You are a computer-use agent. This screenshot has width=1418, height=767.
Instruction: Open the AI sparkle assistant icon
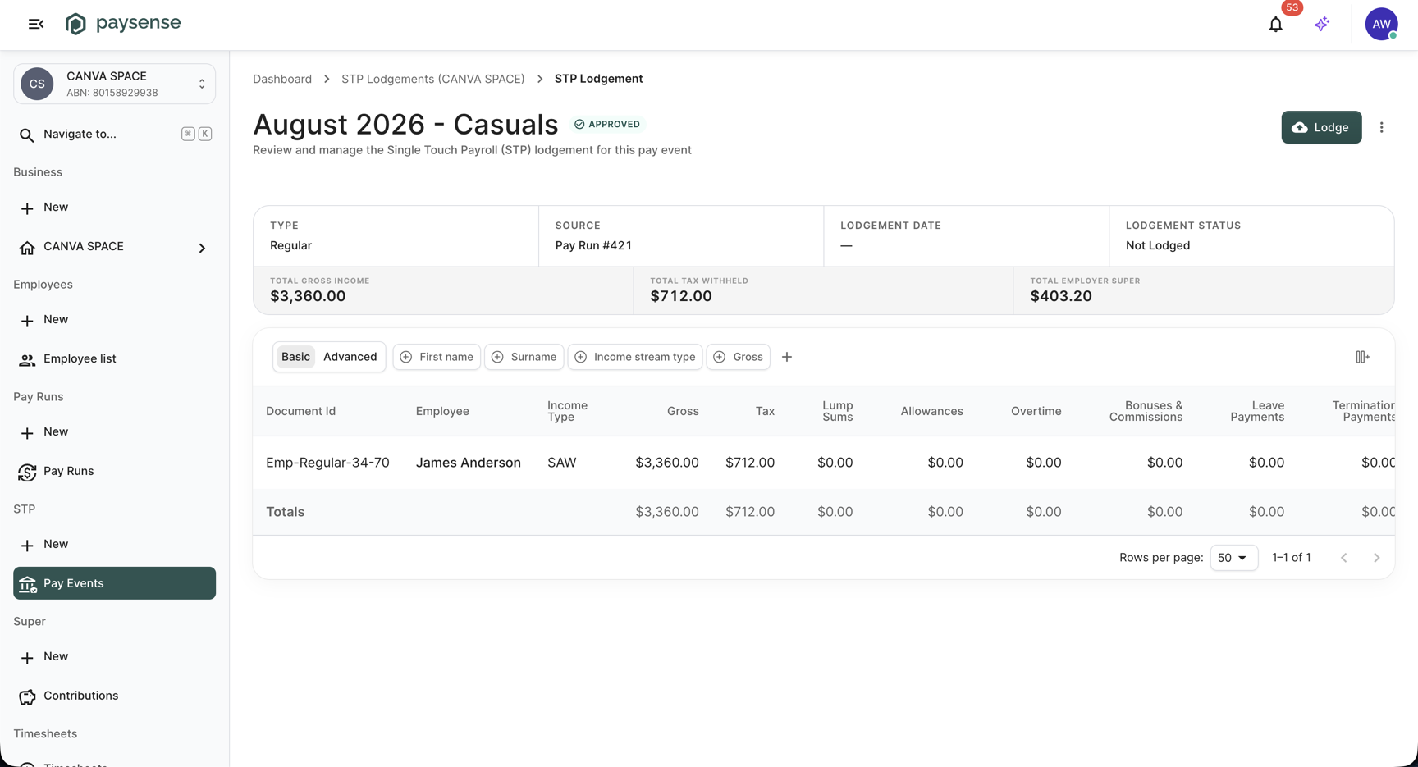1321,24
